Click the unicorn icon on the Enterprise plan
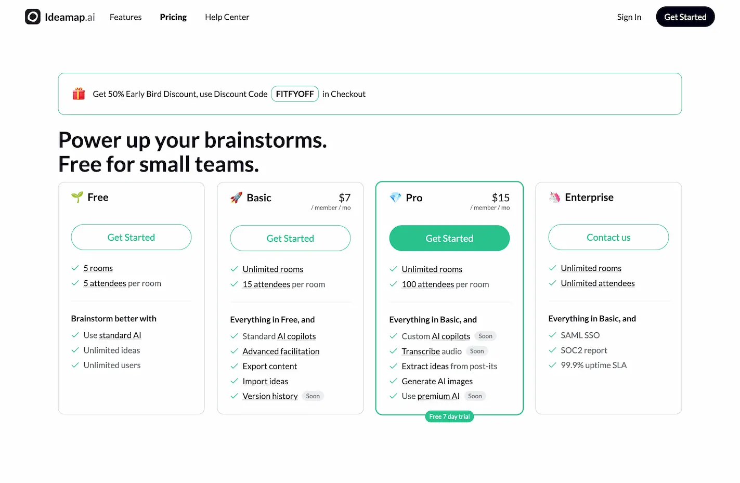Image resolution: width=740 pixels, height=483 pixels. 554,197
